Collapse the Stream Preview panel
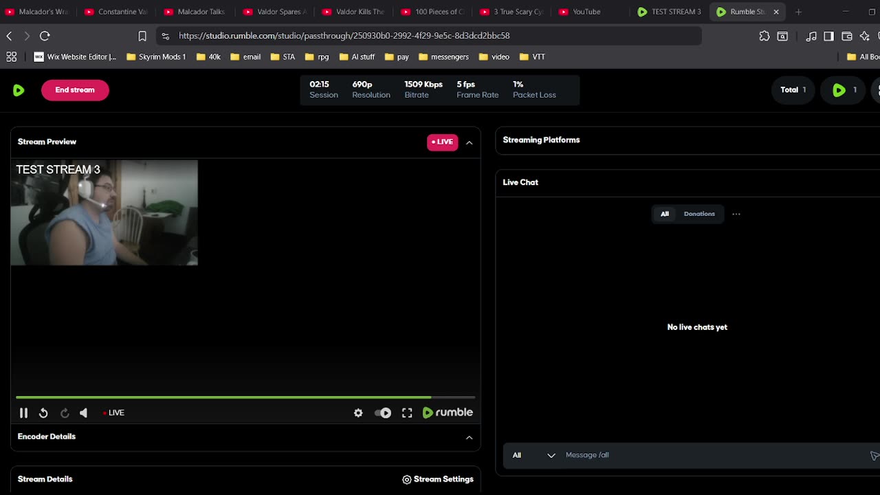 click(x=470, y=142)
